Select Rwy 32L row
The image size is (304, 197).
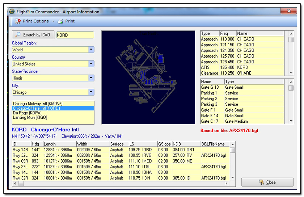pyautogui.click(x=121, y=155)
